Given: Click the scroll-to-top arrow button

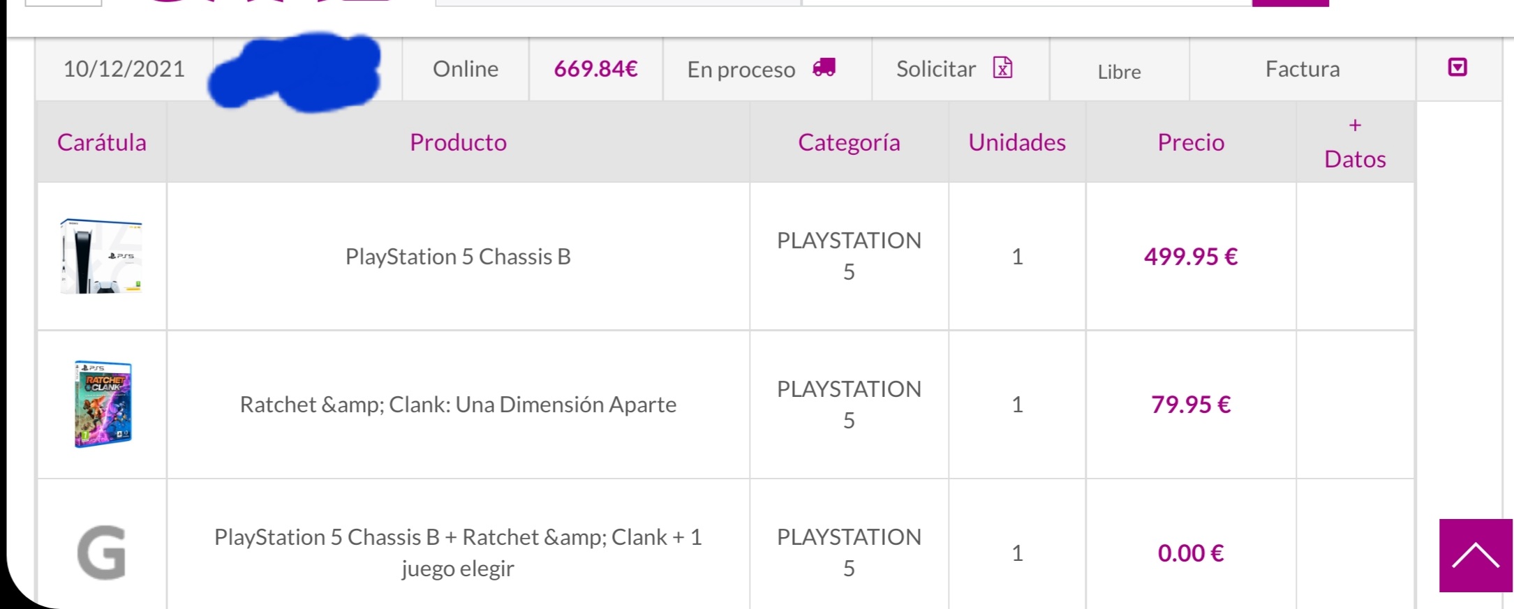Looking at the screenshot, I should [x=1475, y=555].
